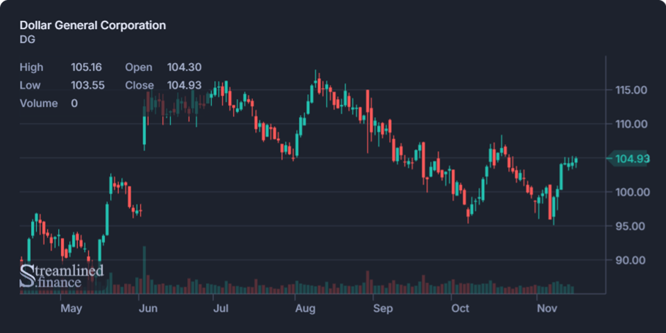This screenshot has height=333, width=666.
Task: Click the 100.00 price axis label
Action: tap(633, 192)
